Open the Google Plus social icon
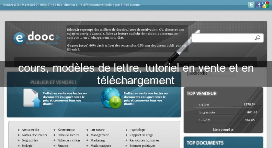 pos(265,5)
